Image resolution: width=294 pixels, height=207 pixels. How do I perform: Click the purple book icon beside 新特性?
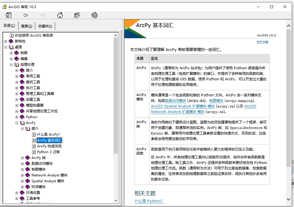pyautogui.click(x=11, y=41)
